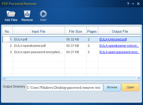Sort by the Input File column header
The image size is (143, 105).
(39, 31)
